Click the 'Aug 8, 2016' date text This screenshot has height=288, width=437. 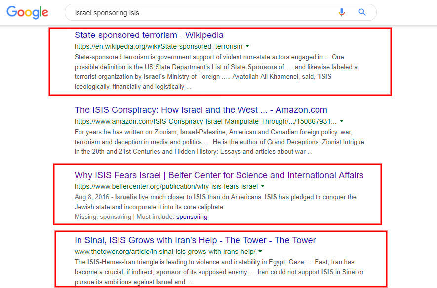pos(92,197)
